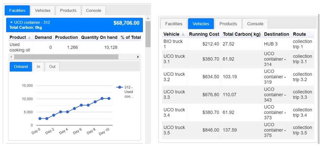Click the Used cooking oil product cell
This screenshot has width=322, height=148.
20,47
